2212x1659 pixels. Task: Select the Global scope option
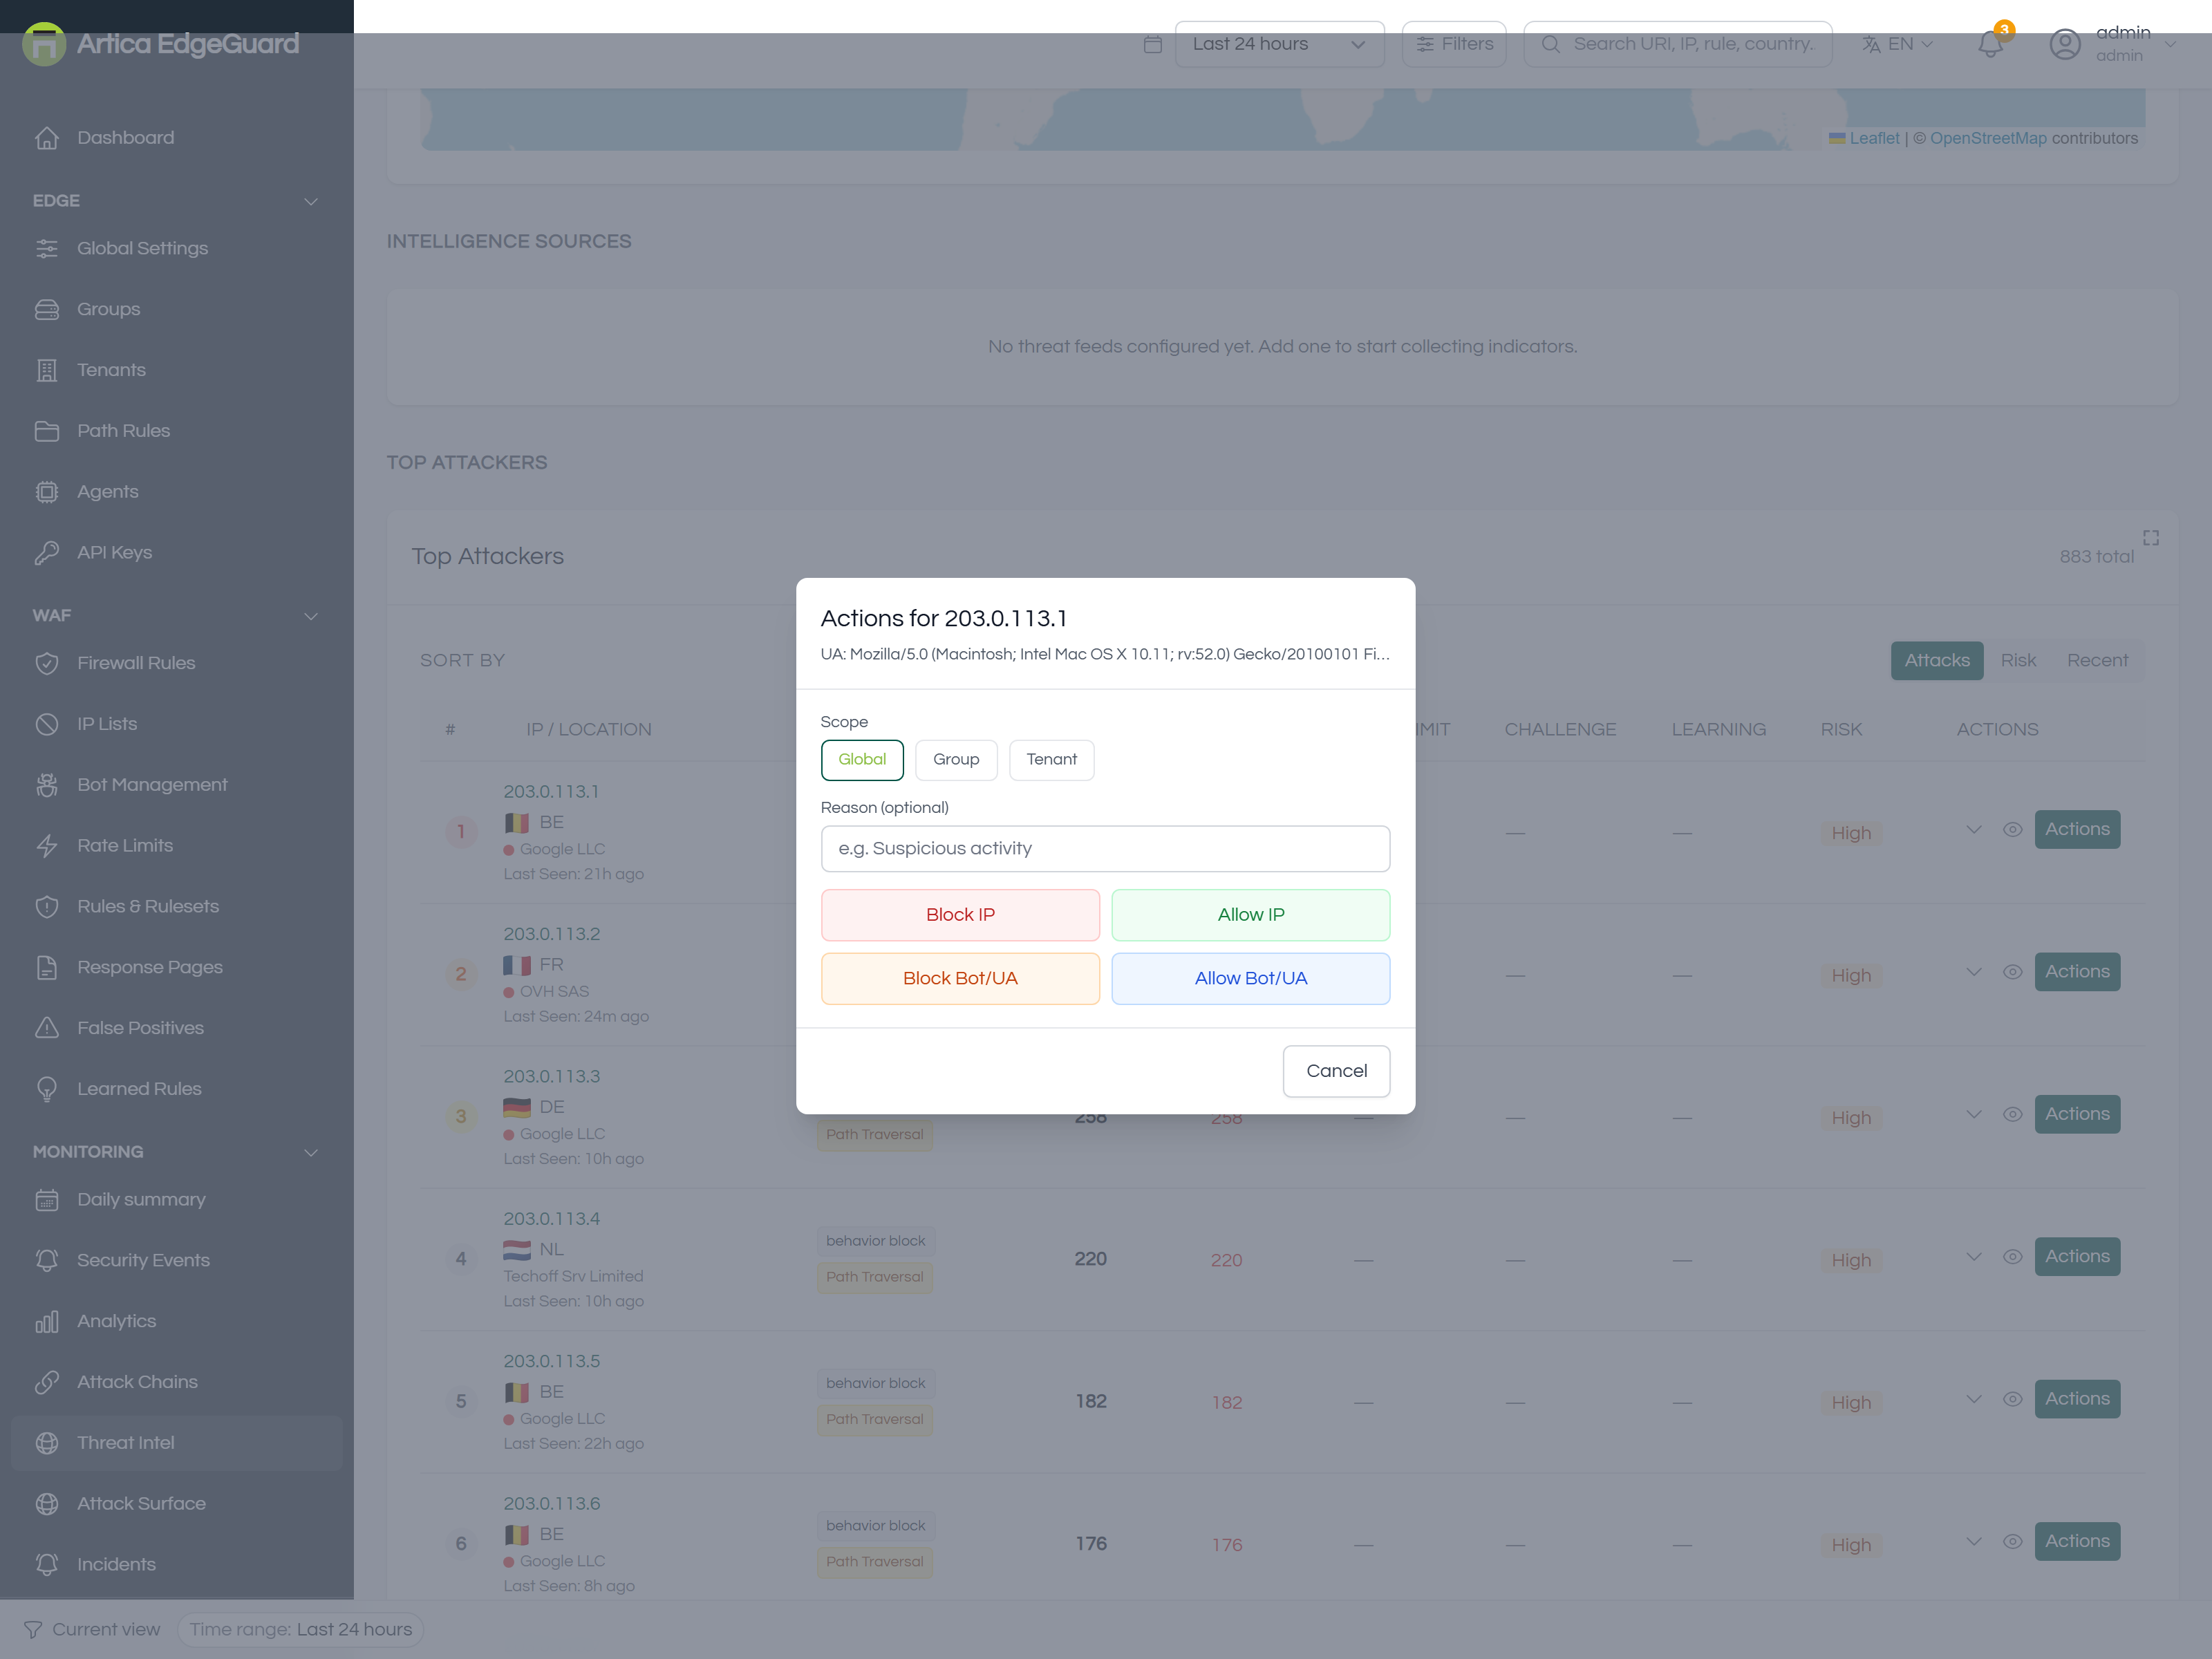[862, 760]
